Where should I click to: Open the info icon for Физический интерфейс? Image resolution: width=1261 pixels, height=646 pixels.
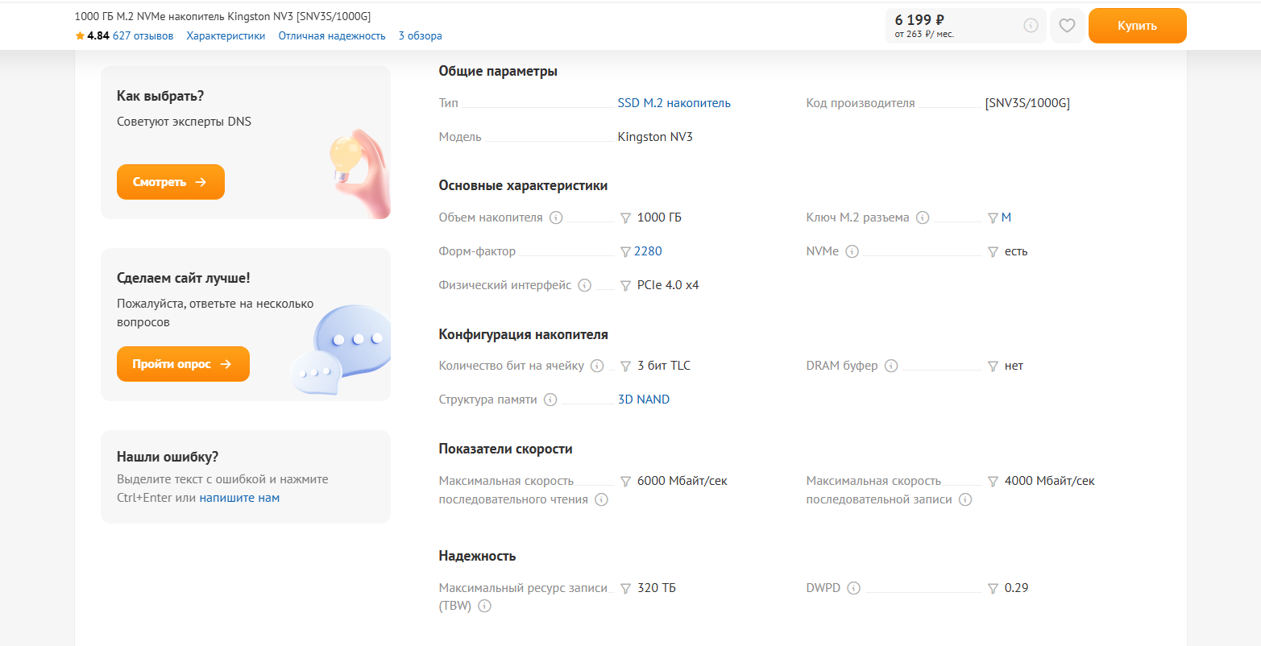point(584,285)
